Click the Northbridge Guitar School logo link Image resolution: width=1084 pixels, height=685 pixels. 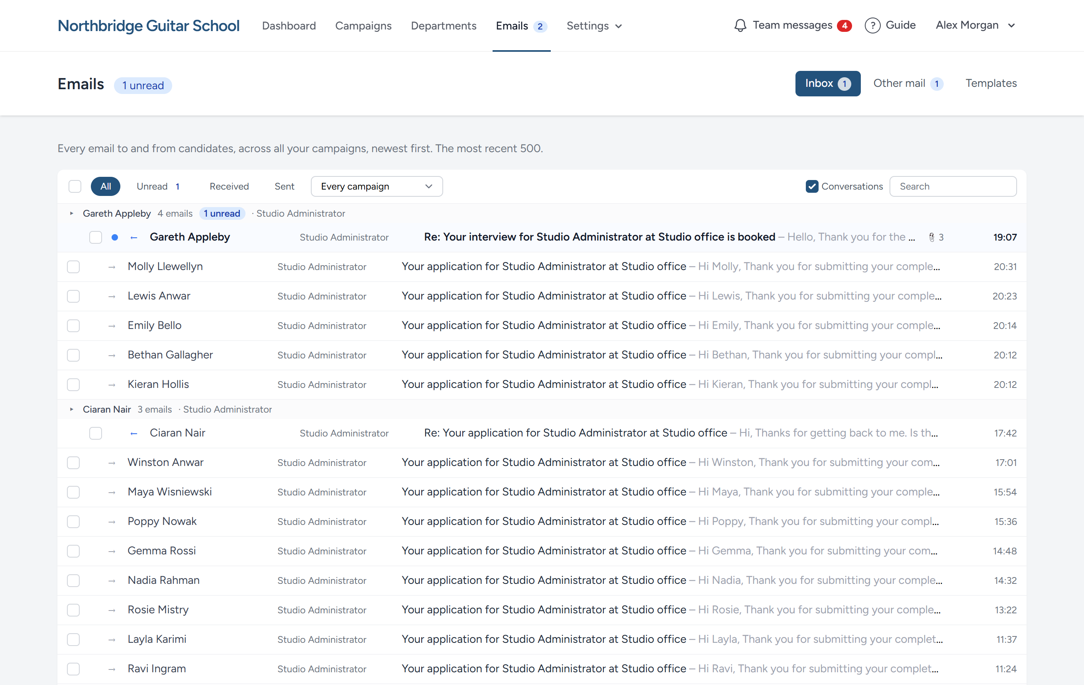click(x=149, y=25)
